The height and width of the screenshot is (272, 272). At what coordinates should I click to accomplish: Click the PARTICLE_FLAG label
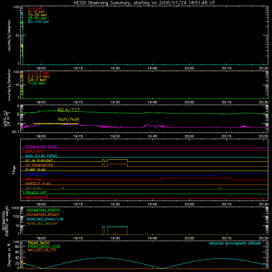pyautogui.click(x=38, y=183)
